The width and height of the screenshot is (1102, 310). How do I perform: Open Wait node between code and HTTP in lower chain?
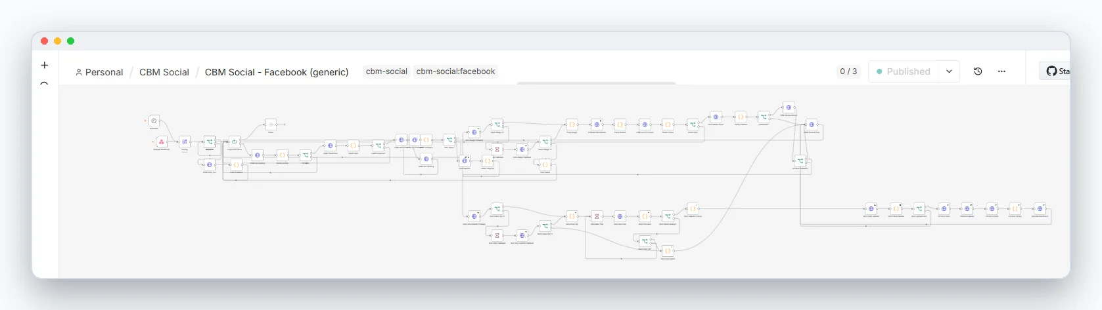coord(597,216)
